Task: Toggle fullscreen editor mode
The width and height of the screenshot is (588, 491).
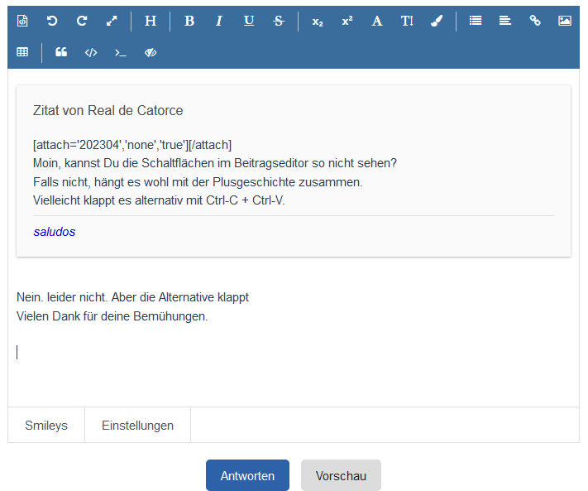Action: 112,21
